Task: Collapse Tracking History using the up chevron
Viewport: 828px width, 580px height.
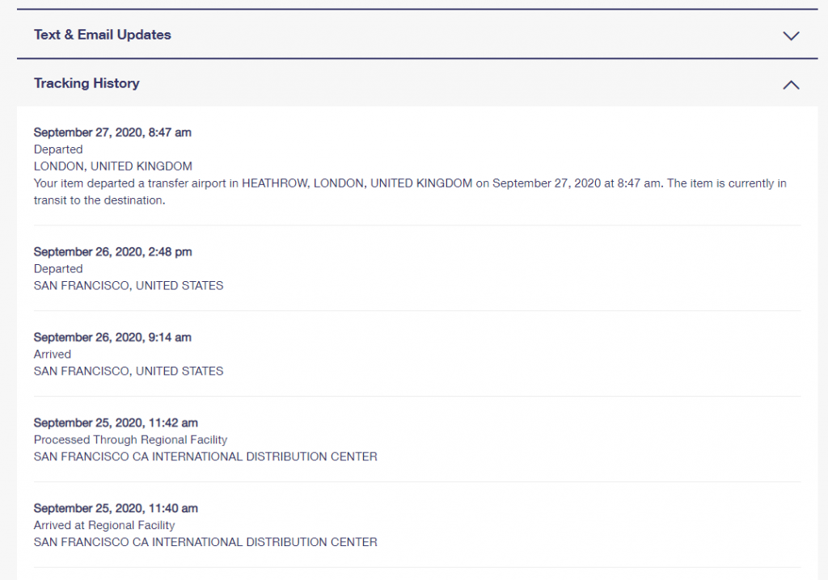Action: (x=791, y=84)
